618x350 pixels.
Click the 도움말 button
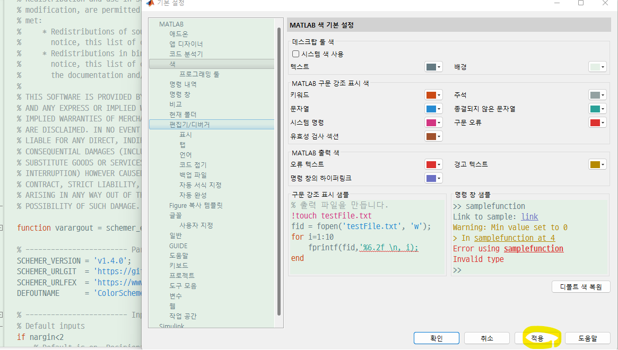[x=588, y=338]
